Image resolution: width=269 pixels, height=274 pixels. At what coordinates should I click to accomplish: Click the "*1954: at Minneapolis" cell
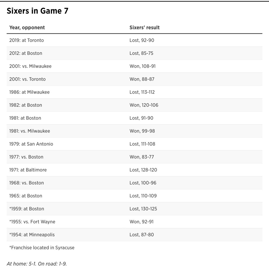[32, 235]
